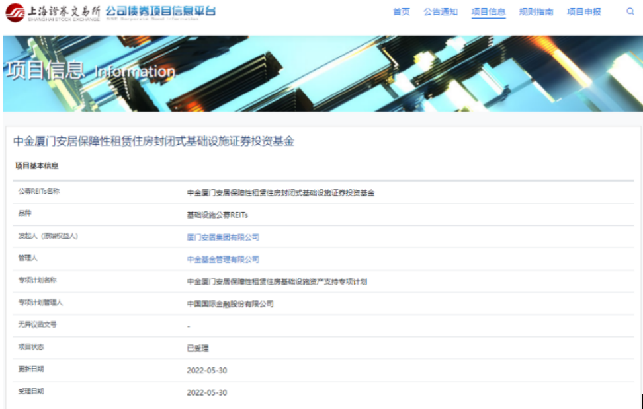Select the 项目信息 navigation tab
Viewport: 643px width, 409px height.
pyautogui.click(x=488, y=12)
